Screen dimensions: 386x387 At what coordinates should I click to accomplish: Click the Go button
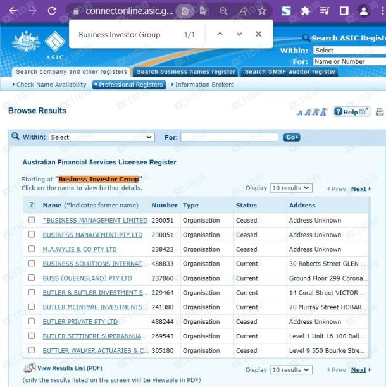click(x=292, y=137)
